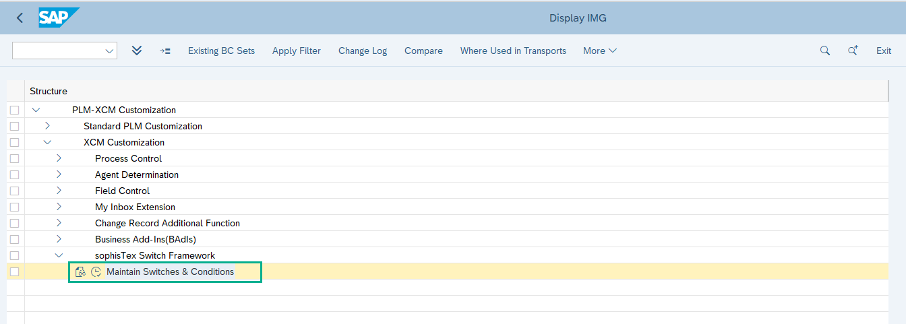
Task: Open the search magnifier icon
Action: pos(824,51)
